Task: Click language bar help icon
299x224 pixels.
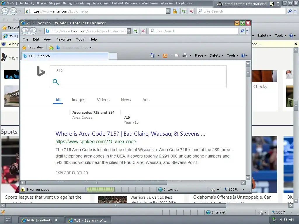Action: pyautogui.click(x=272, y=3)
